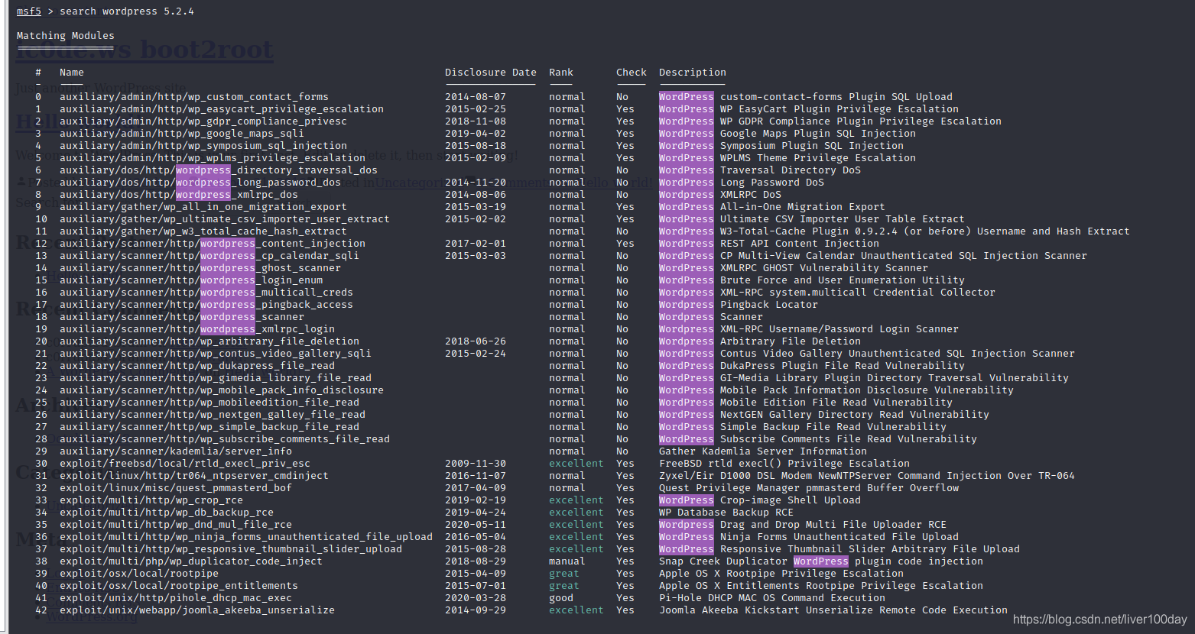
Task: Select module wp_simple_backup_file_read name
Action: pos(209,427)
